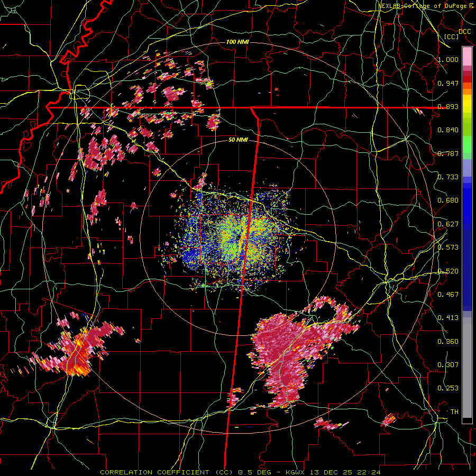Pick the light pink top color bar segment

pos(467,56)
